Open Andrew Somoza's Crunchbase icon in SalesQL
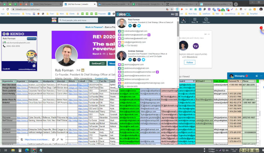Screen dimensions: 264x153 point(134,60)
